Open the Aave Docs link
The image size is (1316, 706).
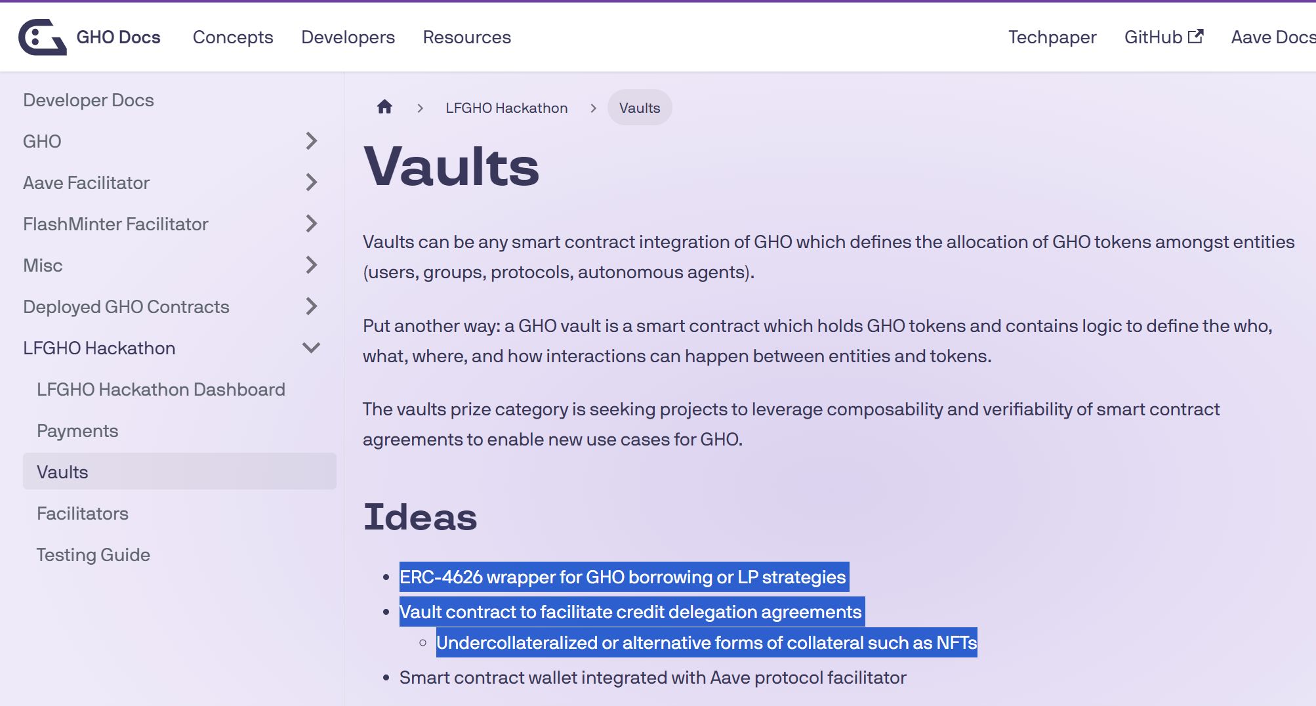click(x=1273, y=37)
